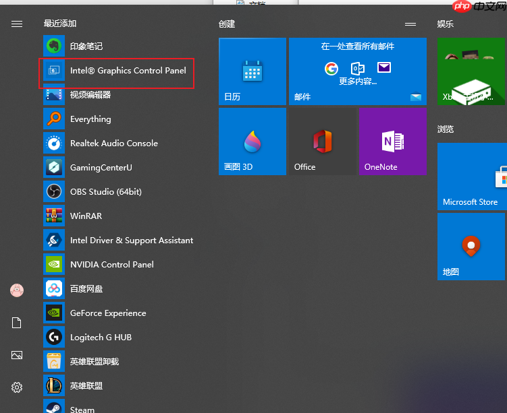This screenshot has height=413, width=507.
Task: Open the 邮件 mail tile
Action: pos(358,71)
